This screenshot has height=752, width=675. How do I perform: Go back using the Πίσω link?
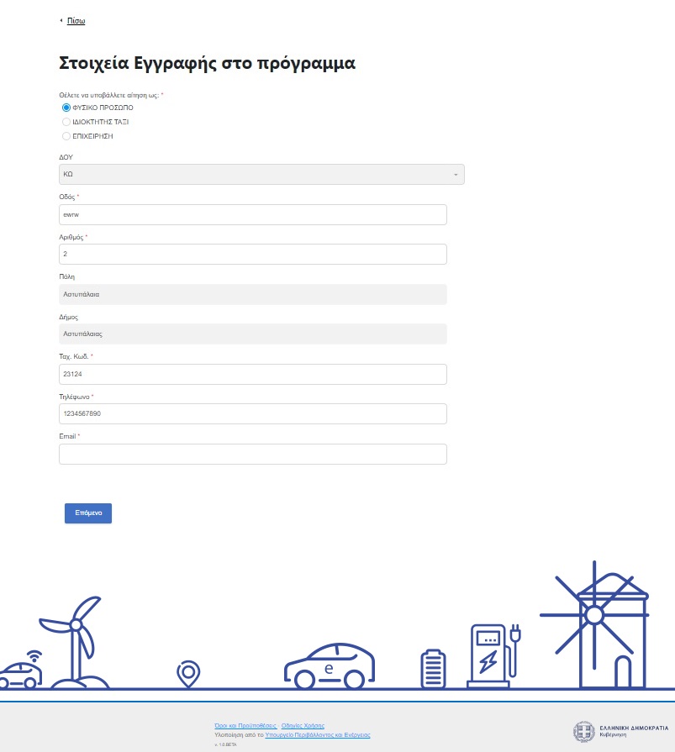[76, 21]
